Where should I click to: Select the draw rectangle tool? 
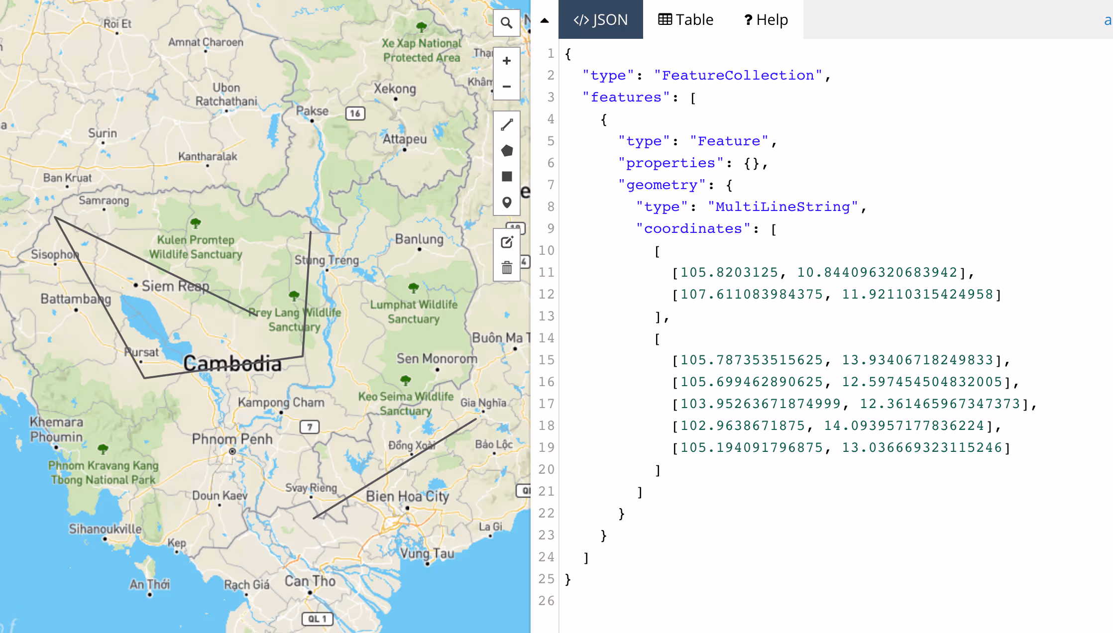click(x=506, y=176)
